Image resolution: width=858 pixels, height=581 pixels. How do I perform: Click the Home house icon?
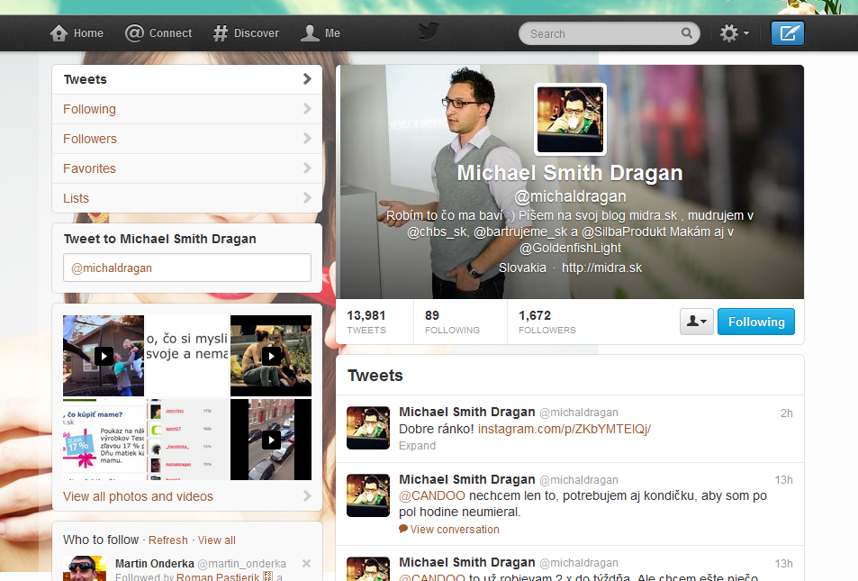click(59, 33)
